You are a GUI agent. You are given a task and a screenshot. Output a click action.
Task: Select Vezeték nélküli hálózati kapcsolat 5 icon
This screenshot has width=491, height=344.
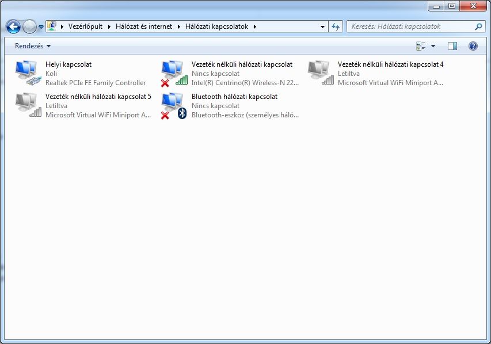28,105
